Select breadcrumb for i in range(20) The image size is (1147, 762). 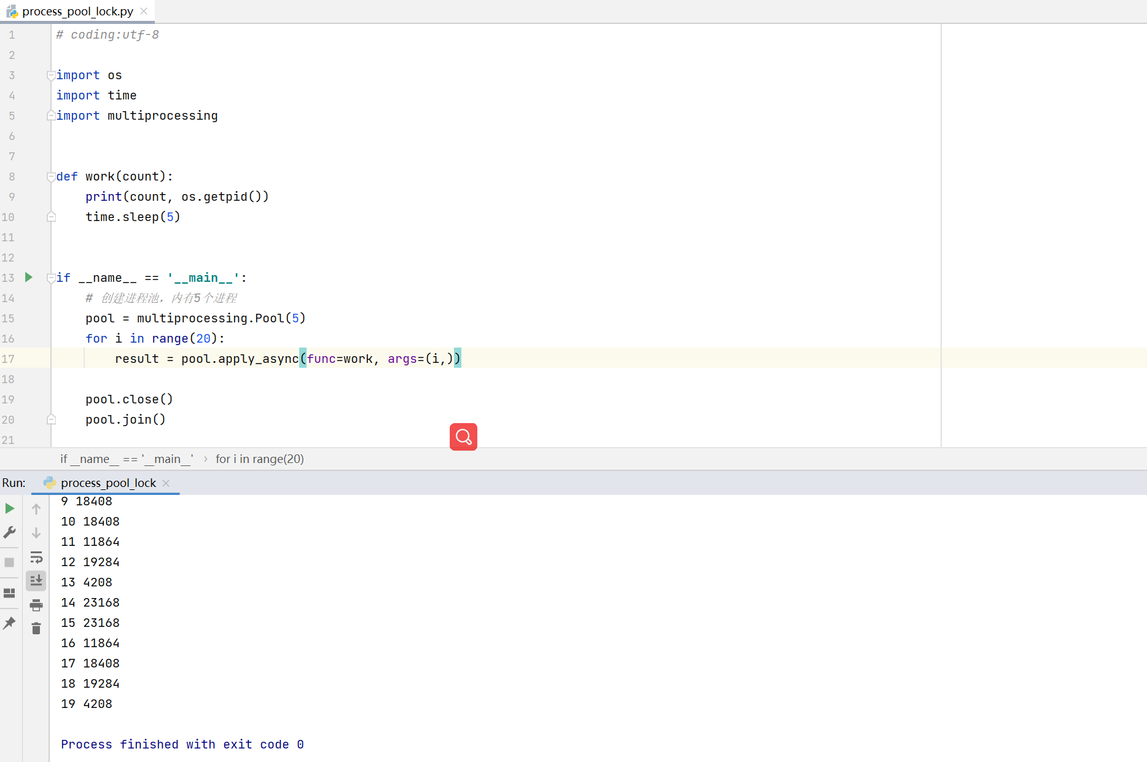click(x=260, y=459)
